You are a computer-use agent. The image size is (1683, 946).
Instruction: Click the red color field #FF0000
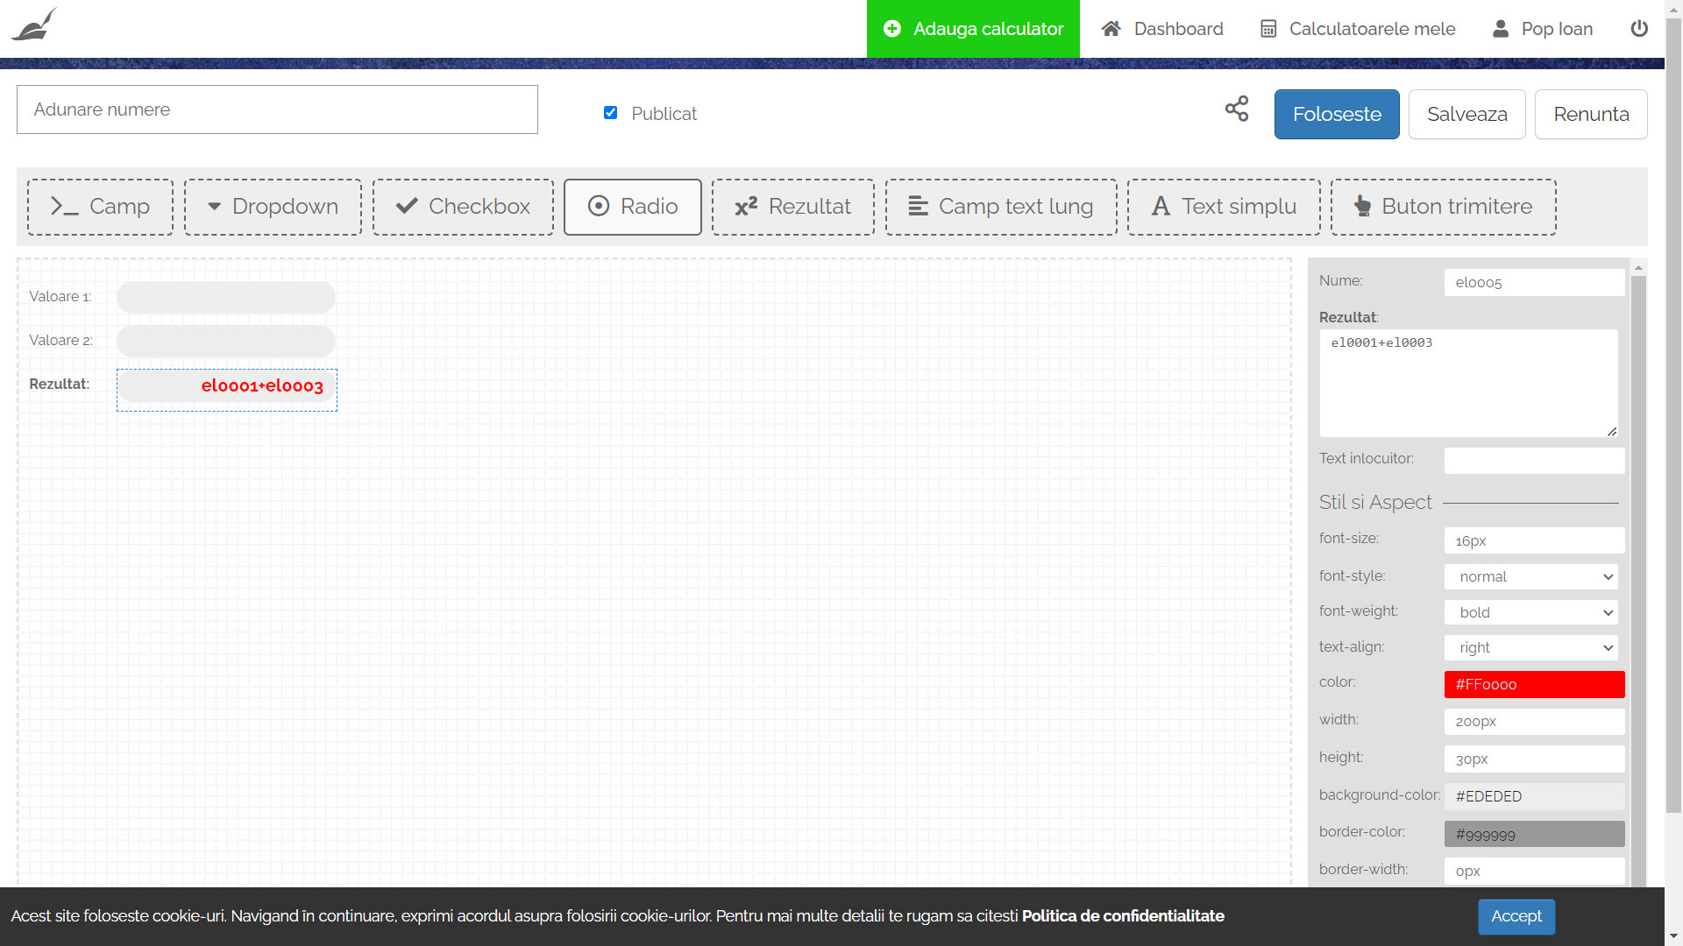pyautogui.click(x=1534, y=684)
